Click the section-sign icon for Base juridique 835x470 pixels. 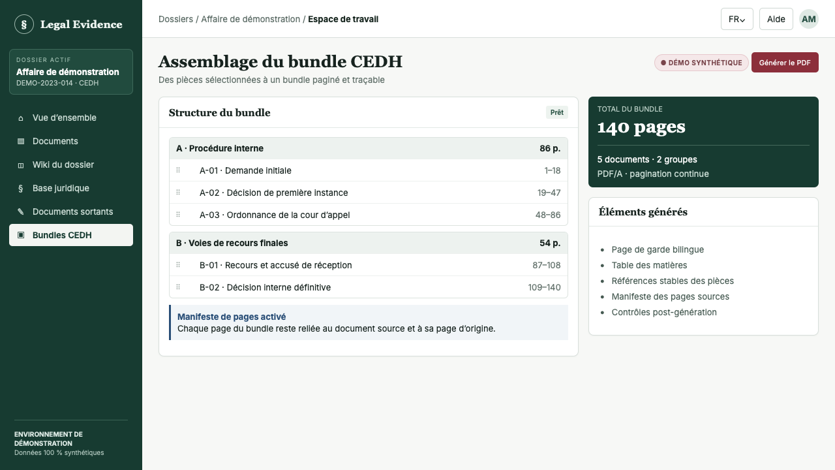(x=21, y=189)
